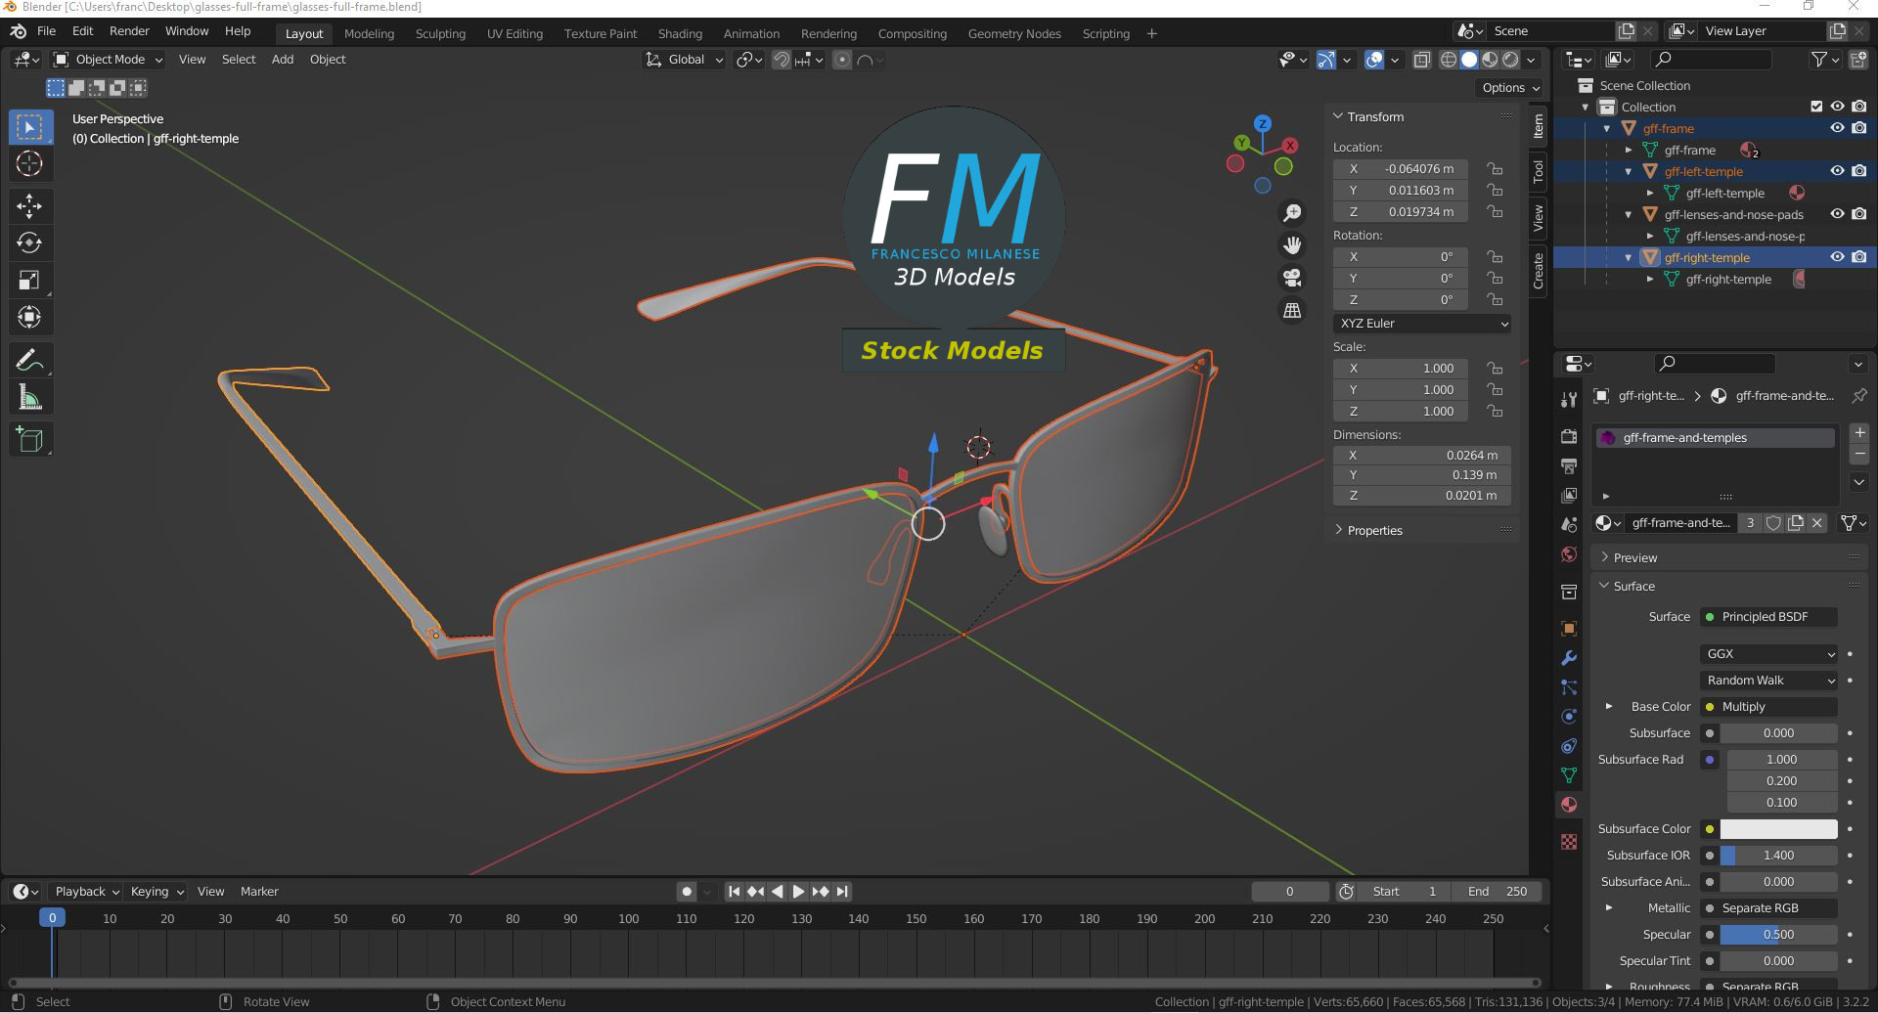Open the Object Data properties tab icon
The image size is (1878, 1013).
(1569, 775)
